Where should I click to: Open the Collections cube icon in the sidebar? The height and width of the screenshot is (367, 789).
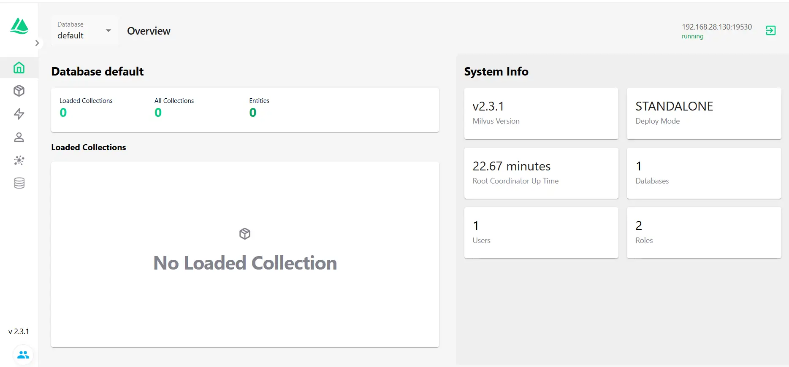coord(19,91)
